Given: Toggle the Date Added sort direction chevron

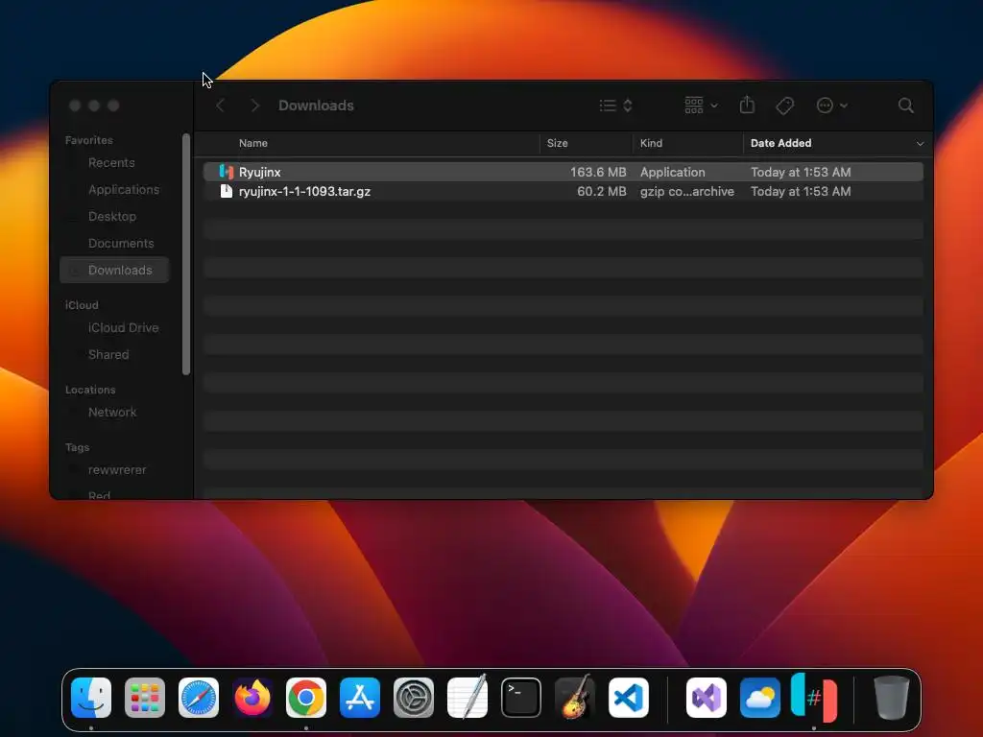Looking at the screenshot, I should [x=920, y=144].
